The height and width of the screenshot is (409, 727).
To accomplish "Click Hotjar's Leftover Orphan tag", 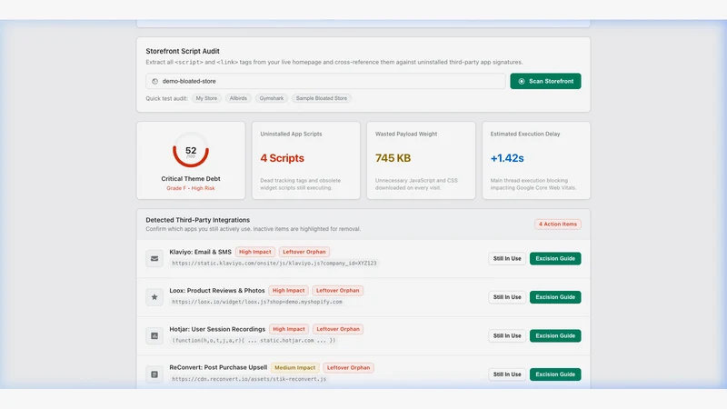I will click(338, 329).
